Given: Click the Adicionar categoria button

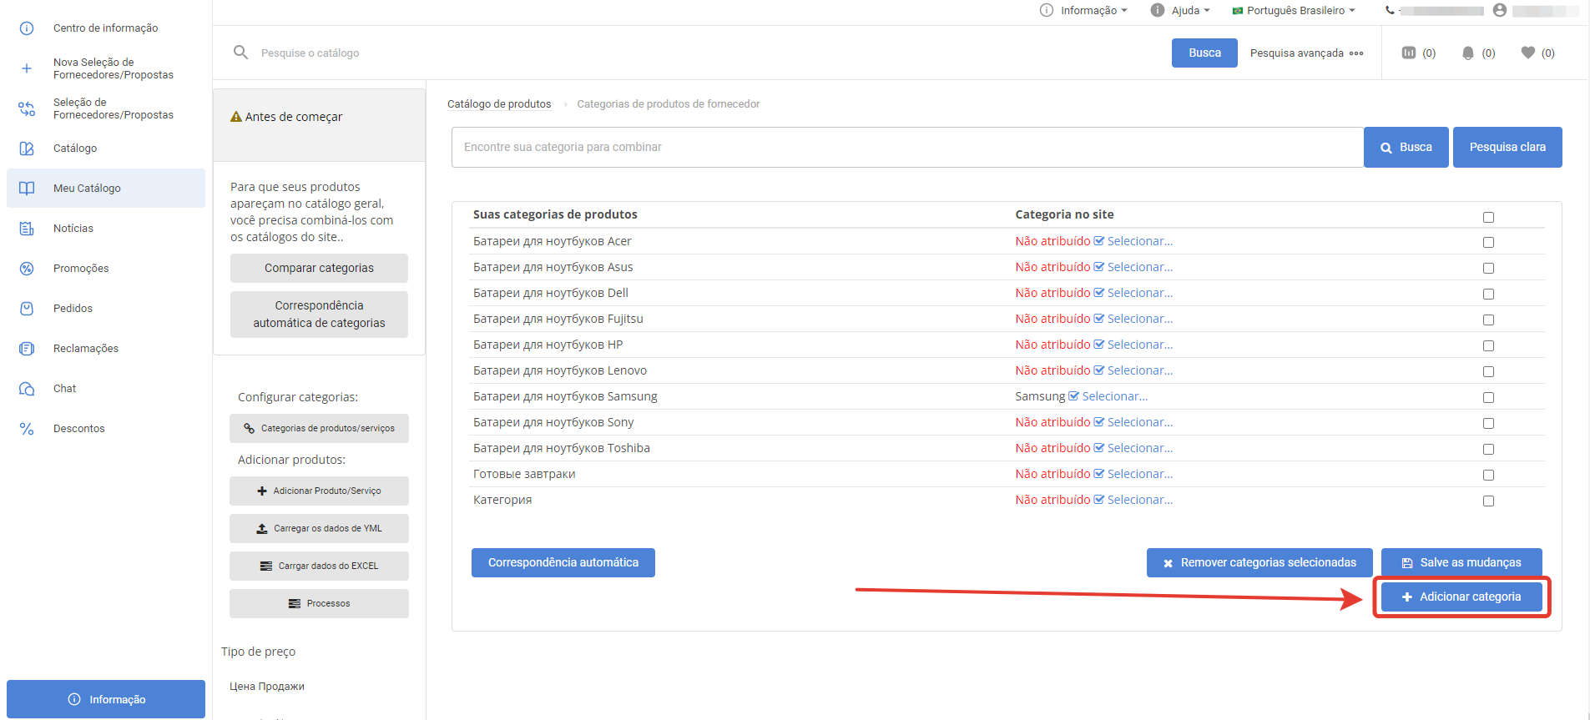Looking at the screenshot, I should [x=1461, y=597].
